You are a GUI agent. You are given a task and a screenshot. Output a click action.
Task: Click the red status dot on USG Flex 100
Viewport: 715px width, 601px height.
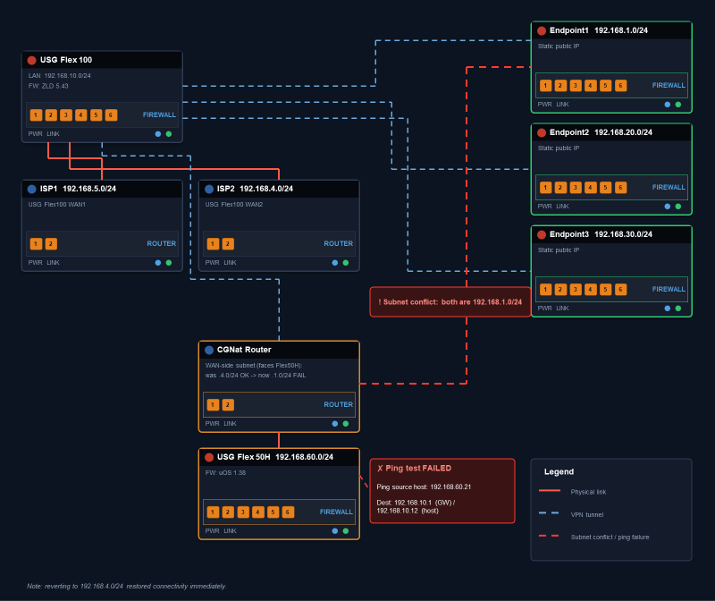(x=31, y=60)
